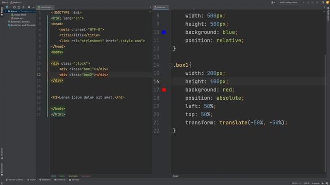Open indent spaces selector in status bar
Screen dimensions: 330x185
316,183
